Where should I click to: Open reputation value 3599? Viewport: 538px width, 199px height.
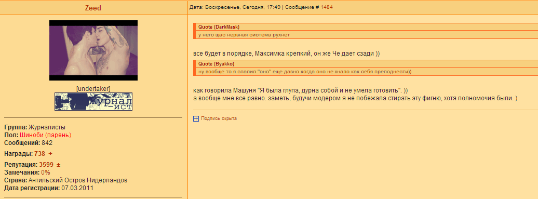click(46, 165)
